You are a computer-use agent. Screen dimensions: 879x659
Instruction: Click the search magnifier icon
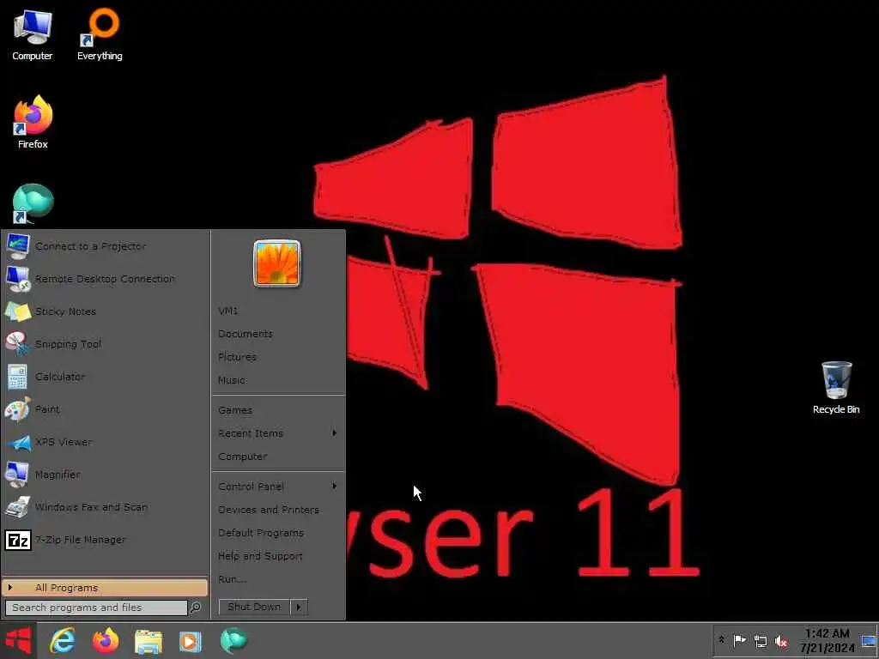tap(195, 607)
